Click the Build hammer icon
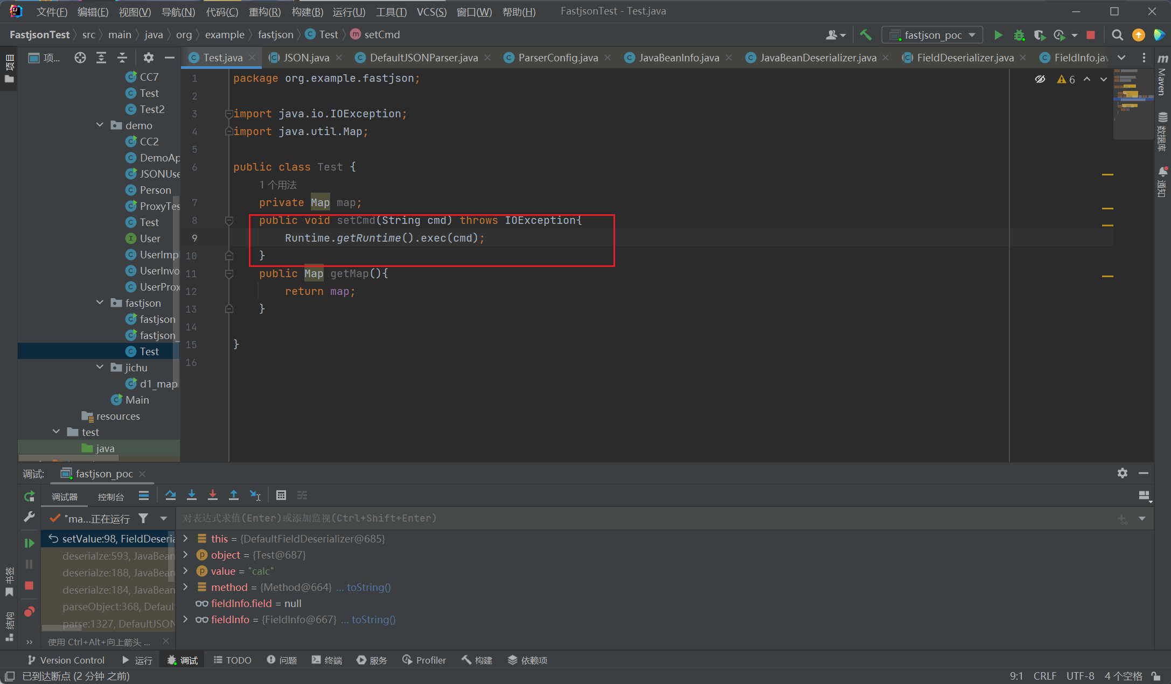1171x684 pixels. (x=866, y=35)
